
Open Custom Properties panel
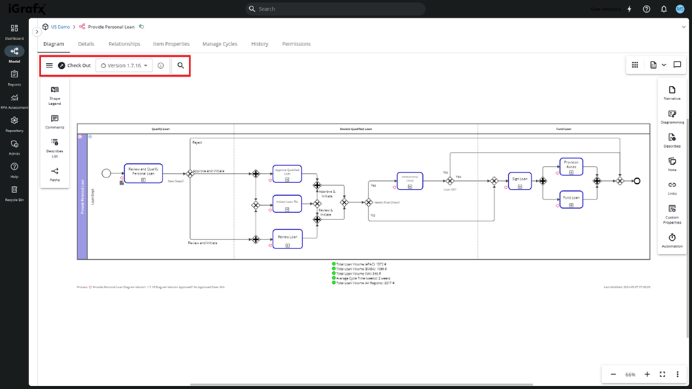click(x=671, y=213)
